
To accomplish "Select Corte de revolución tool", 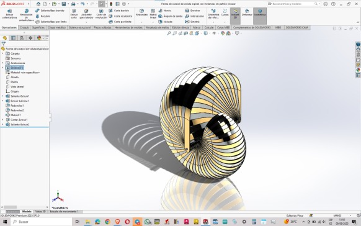I will (101, 14).
